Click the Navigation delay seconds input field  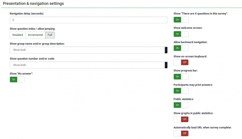(88, 20)
